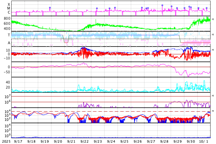Image resolution: width=216 pixels, height=144 pixels.
Task: Click the 9/22 date label
Action: [x=84, y=141]
